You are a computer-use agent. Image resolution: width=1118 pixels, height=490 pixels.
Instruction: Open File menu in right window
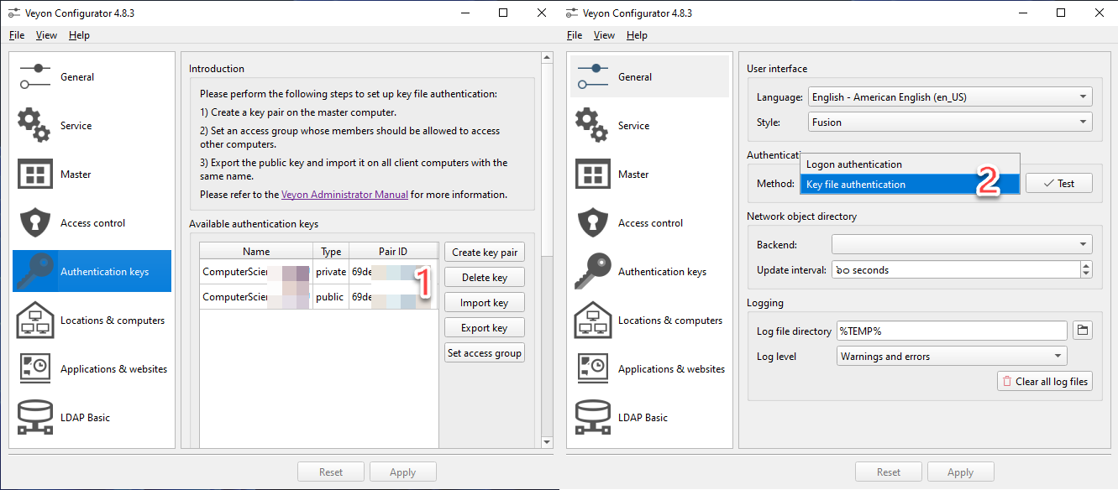(x=575, y=35)
